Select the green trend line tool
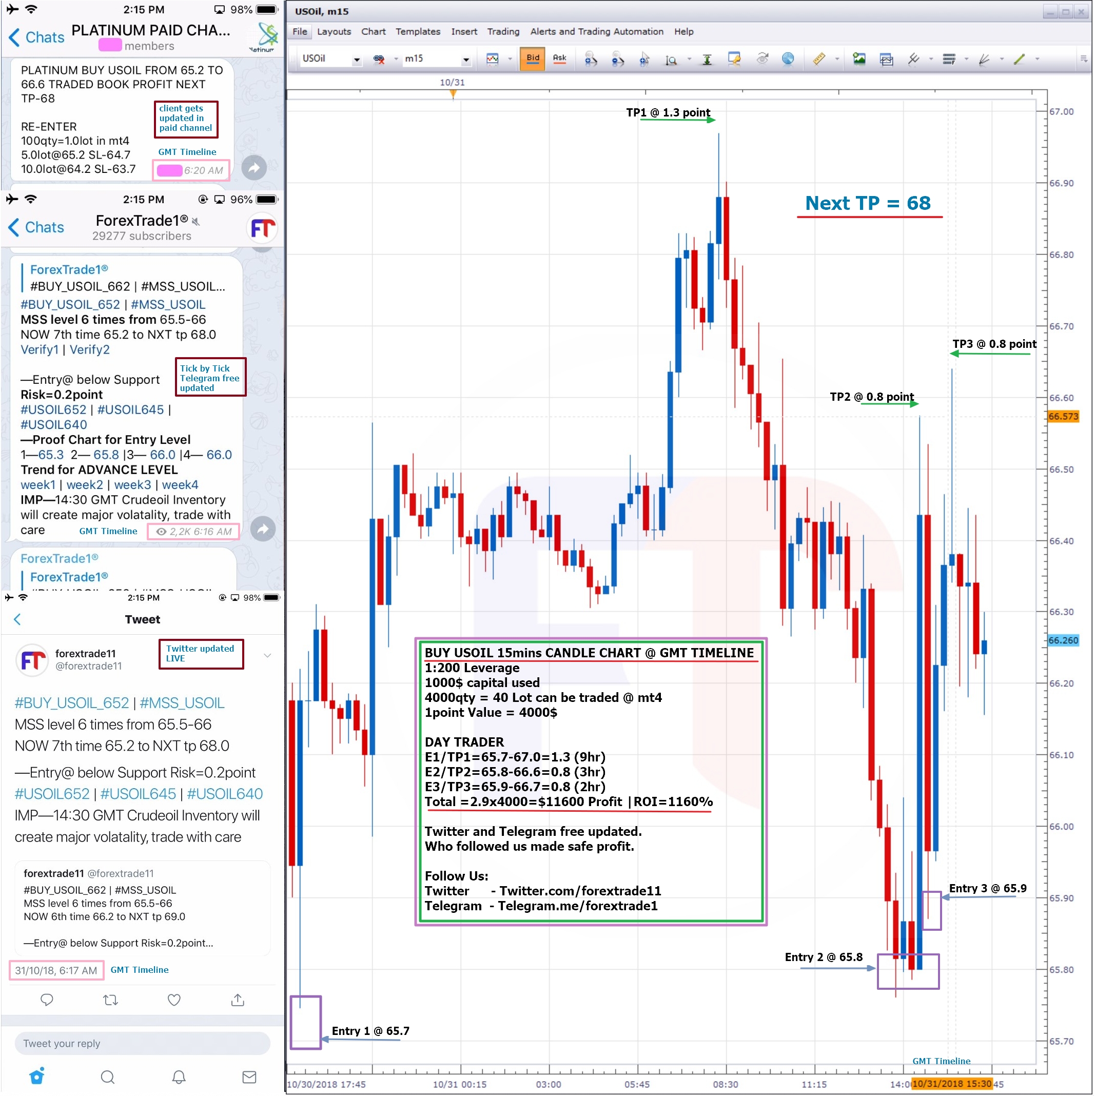 tap(1019, 58)
